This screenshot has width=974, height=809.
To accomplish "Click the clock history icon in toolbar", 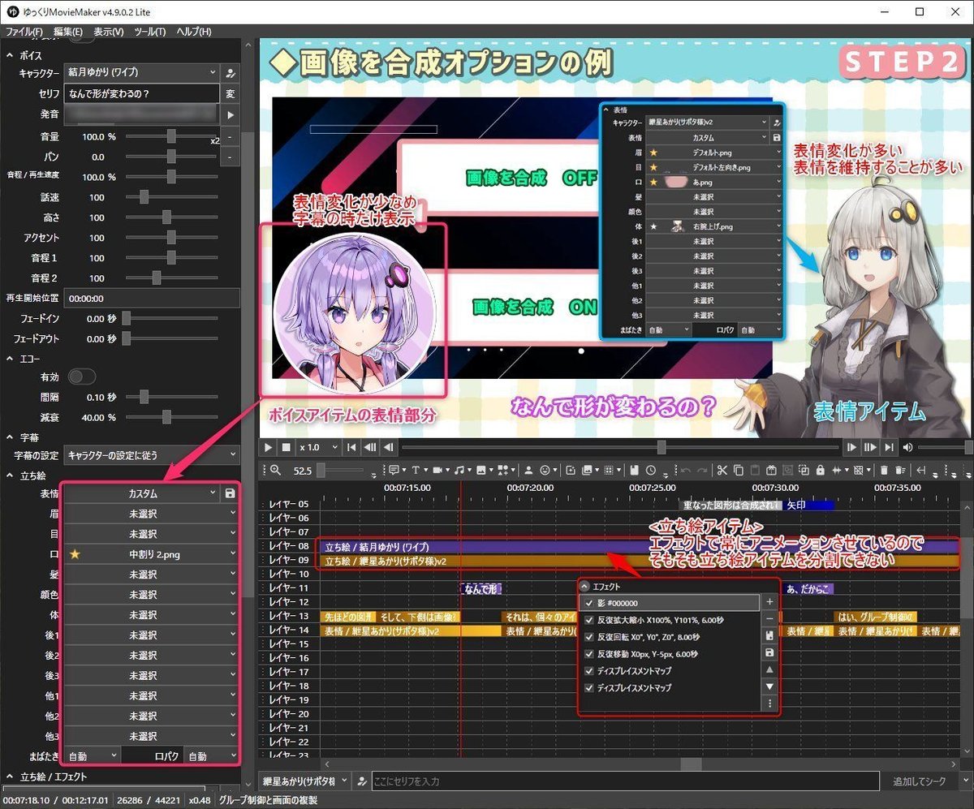I will (x=651, y=470).
